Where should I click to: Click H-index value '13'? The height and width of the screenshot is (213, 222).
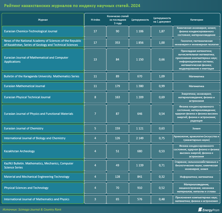pyautogui.click(x=95, y=59)
